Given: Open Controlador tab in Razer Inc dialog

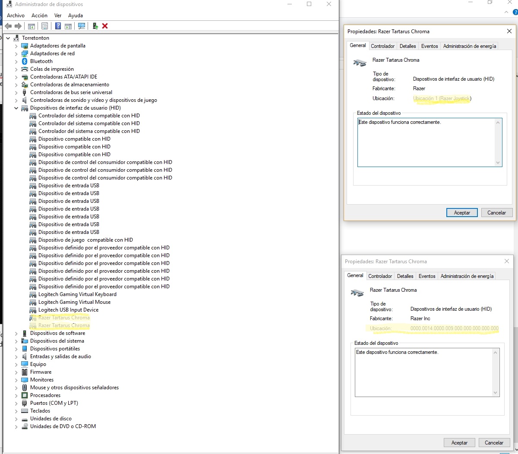Looking at the screenshot, I should pos(380,276).
